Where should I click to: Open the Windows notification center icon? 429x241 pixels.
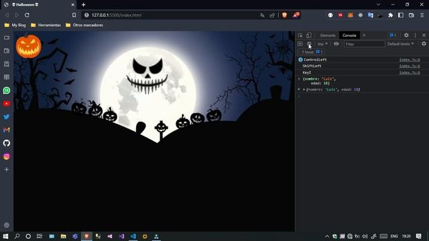(418, 236)
